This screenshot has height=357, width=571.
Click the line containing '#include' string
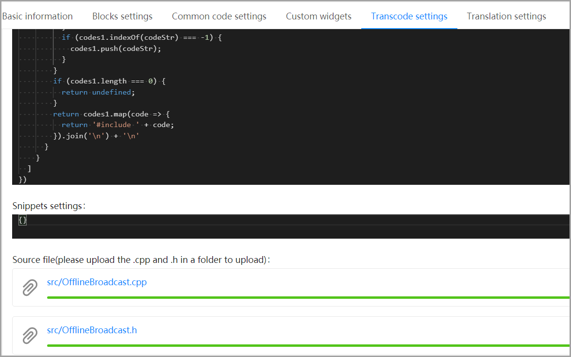tap(118, 125)
